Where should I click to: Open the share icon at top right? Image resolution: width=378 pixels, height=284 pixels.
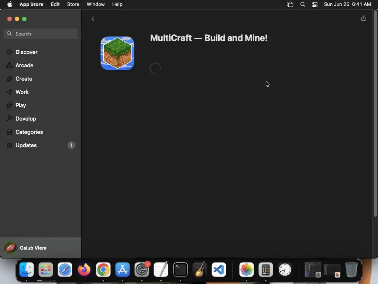(x=363, y=18)
